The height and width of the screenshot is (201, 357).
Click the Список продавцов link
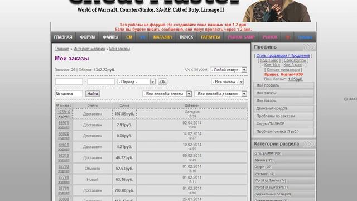click(283, 69)
